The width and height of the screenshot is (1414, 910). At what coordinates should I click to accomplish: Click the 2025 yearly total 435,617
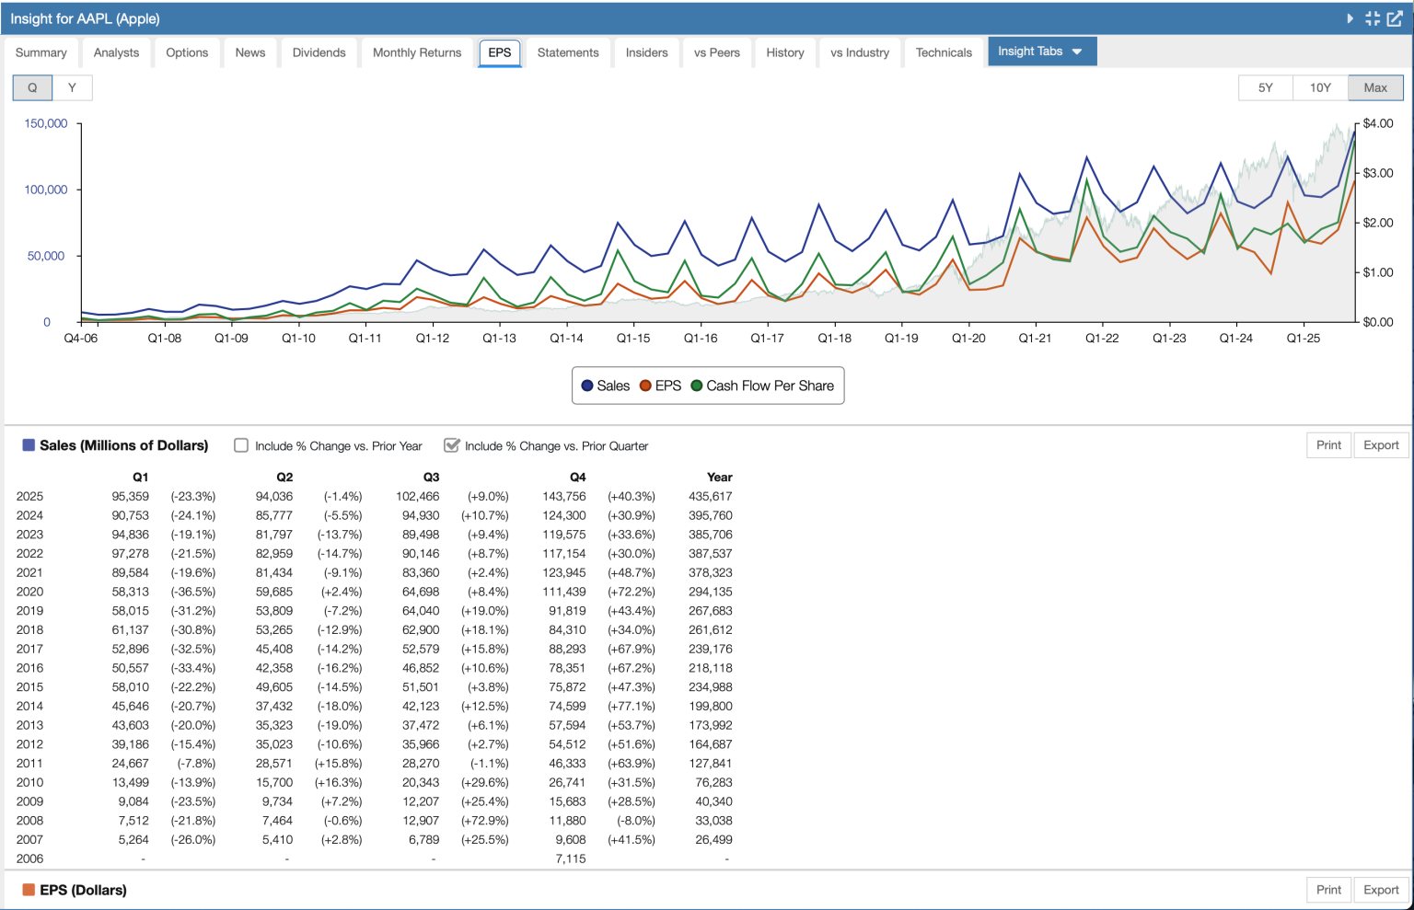click(711, 496)
